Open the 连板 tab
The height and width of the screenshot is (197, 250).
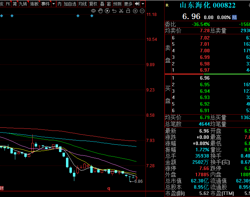click(34, 4)
